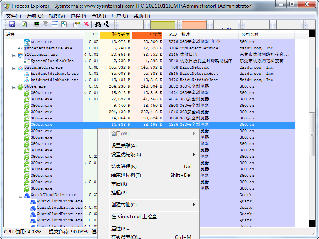Click the 360se.exe icon in PID 3008 row
The width and height of the screenshot is (319, 239).
click(x=27, y=118)
